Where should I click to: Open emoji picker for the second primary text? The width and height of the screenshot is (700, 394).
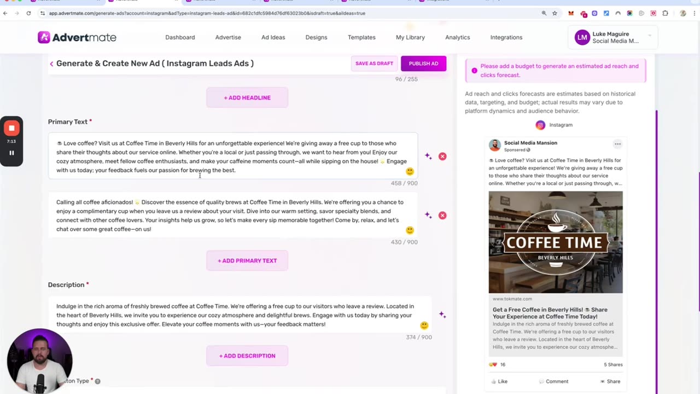410,230
